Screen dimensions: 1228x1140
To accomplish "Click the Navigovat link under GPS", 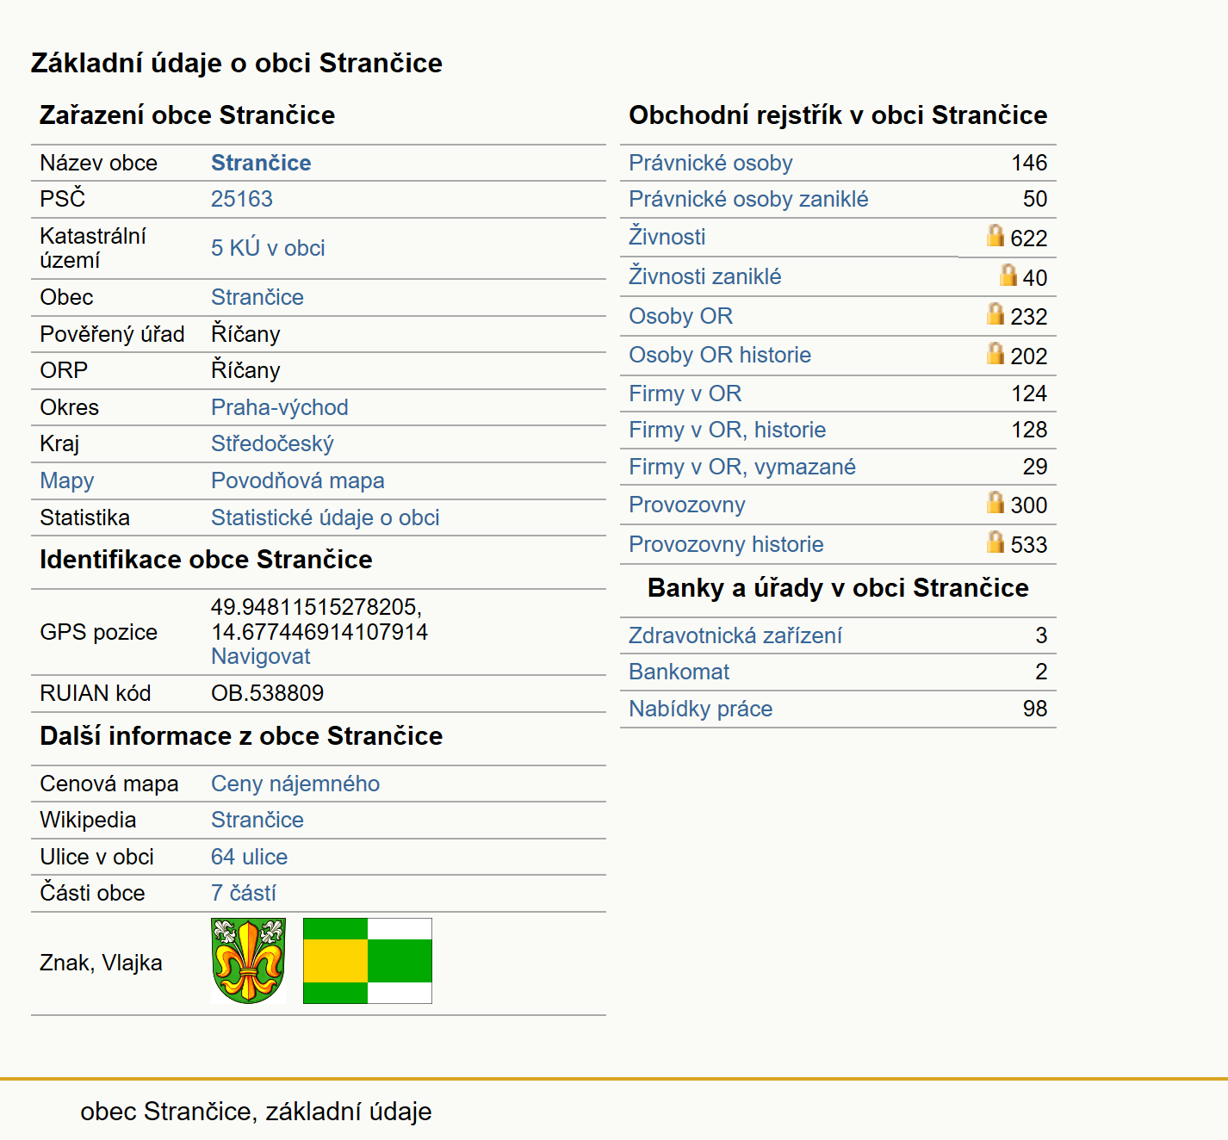I will (x=260, y=656).
